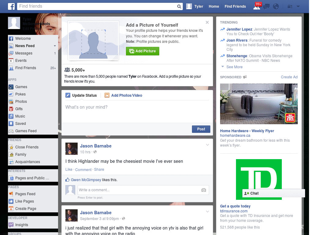The width and height of the screenshot is (313, 235).
Task: Open the Chat bar
Action: pos(274,193)
